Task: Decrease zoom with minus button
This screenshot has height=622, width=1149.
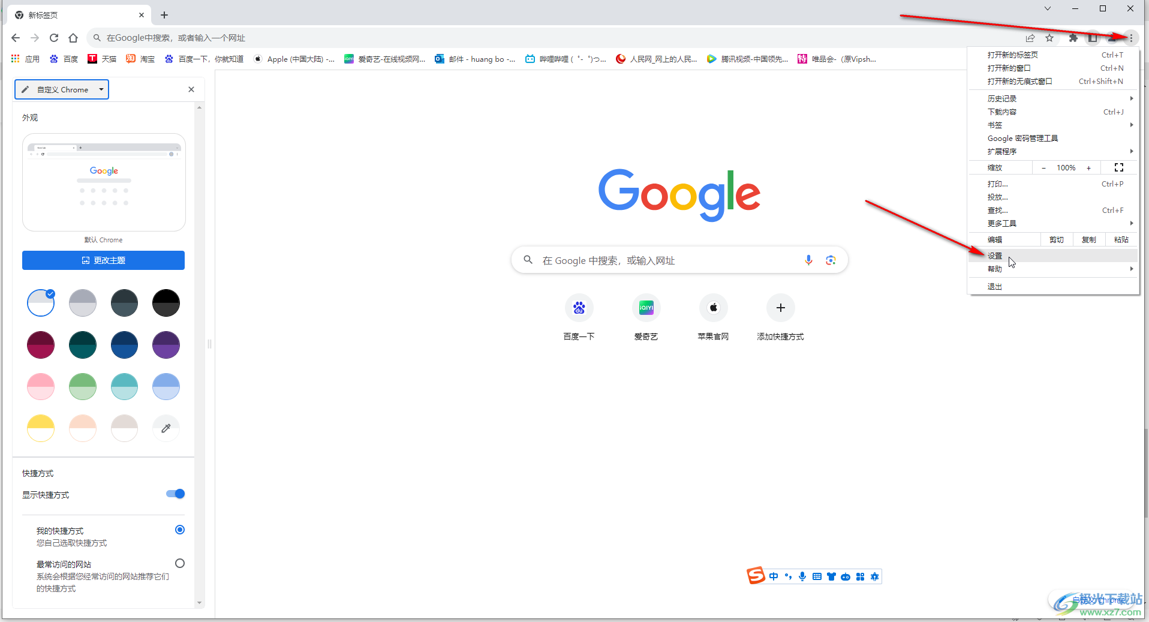Action: click(x=1044, y=167)
